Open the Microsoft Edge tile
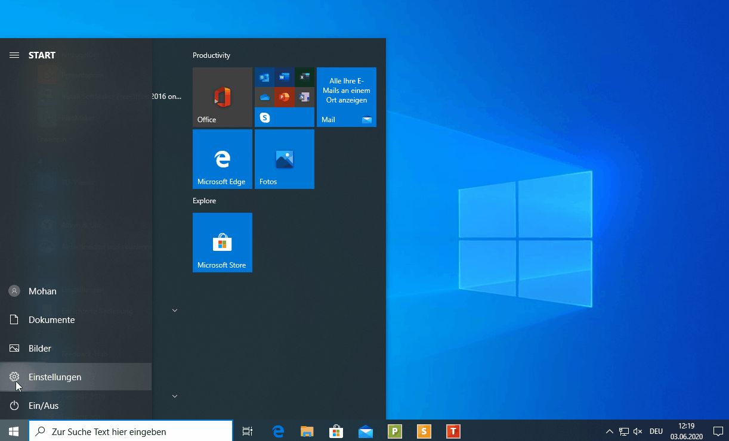 (x=223, y=159)
